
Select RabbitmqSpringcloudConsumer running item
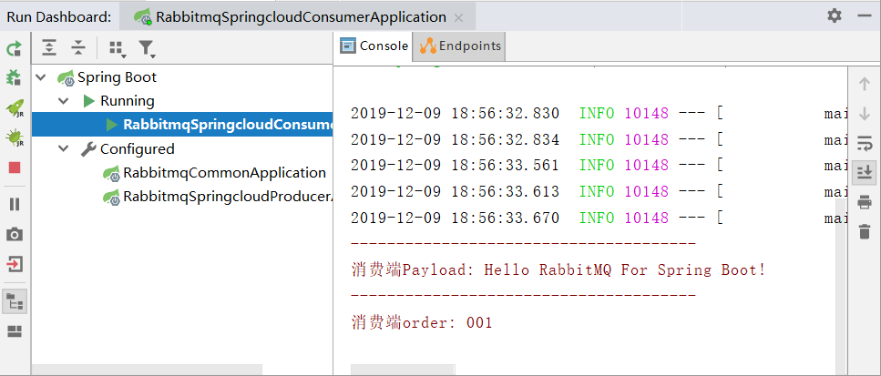point(182,125)
